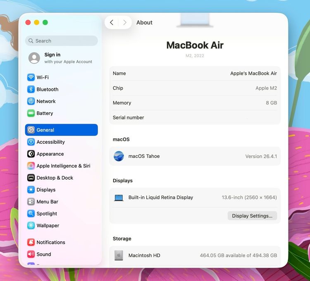Click the Notifications bell icon
The width and height of the screenshot is (310, 281).
31,242
